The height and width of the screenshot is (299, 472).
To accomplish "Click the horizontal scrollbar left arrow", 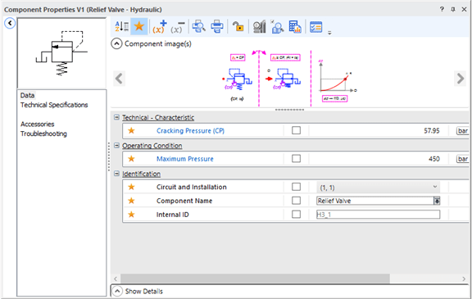I will [x=116, y=279].
